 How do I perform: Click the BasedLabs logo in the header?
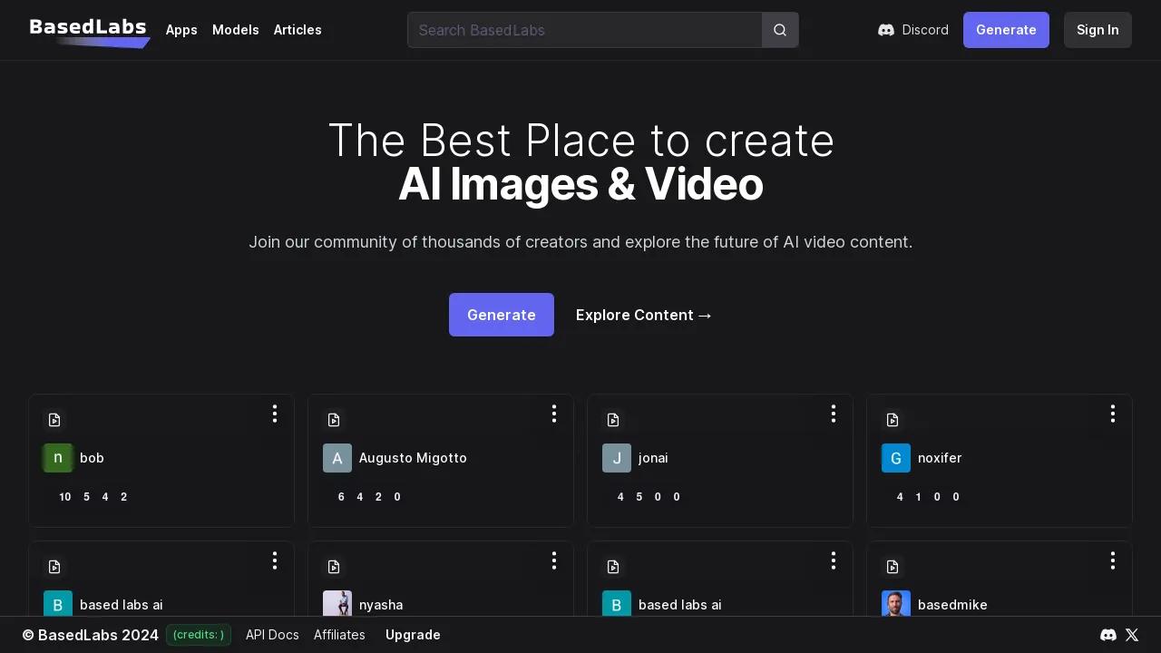(x=90, y=31)
